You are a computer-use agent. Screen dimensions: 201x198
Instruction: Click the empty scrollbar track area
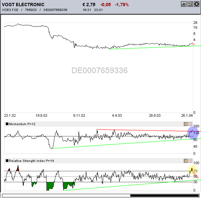(x=66, y=195)
